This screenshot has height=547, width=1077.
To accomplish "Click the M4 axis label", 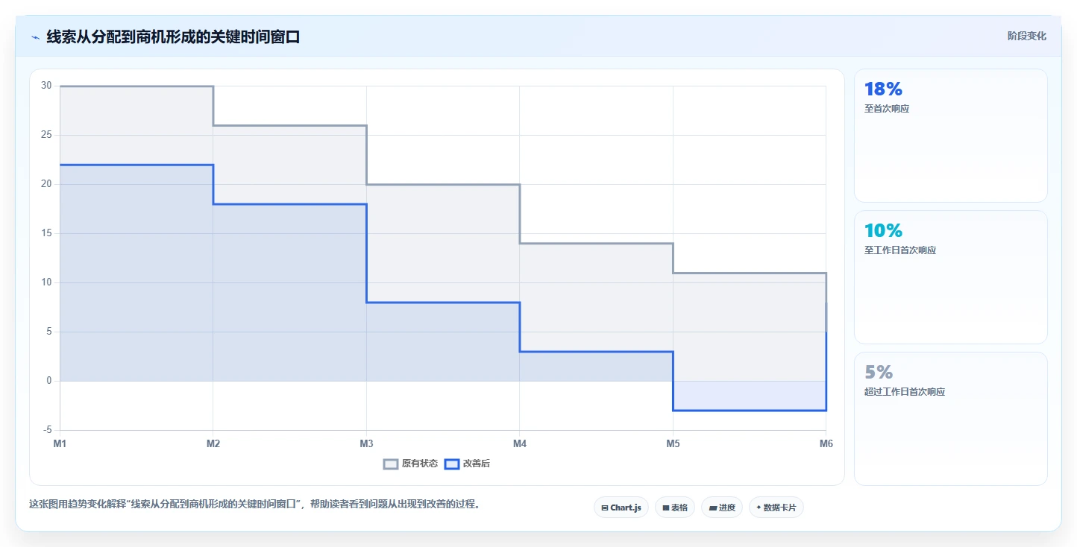I will pyautogui.click(x=520, y=443).
